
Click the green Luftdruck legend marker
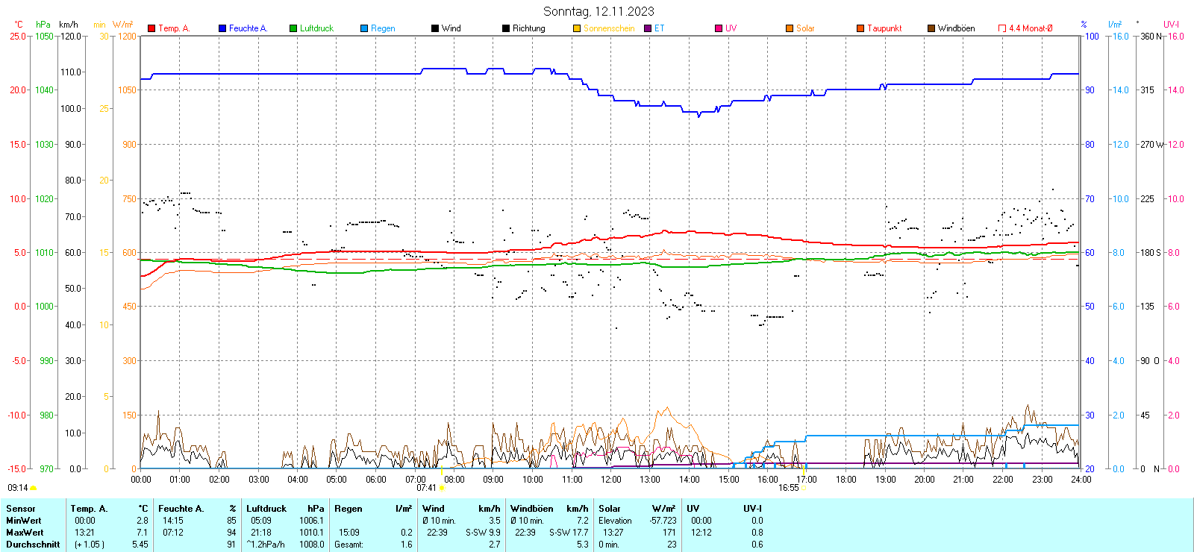[x=293, y=28]
